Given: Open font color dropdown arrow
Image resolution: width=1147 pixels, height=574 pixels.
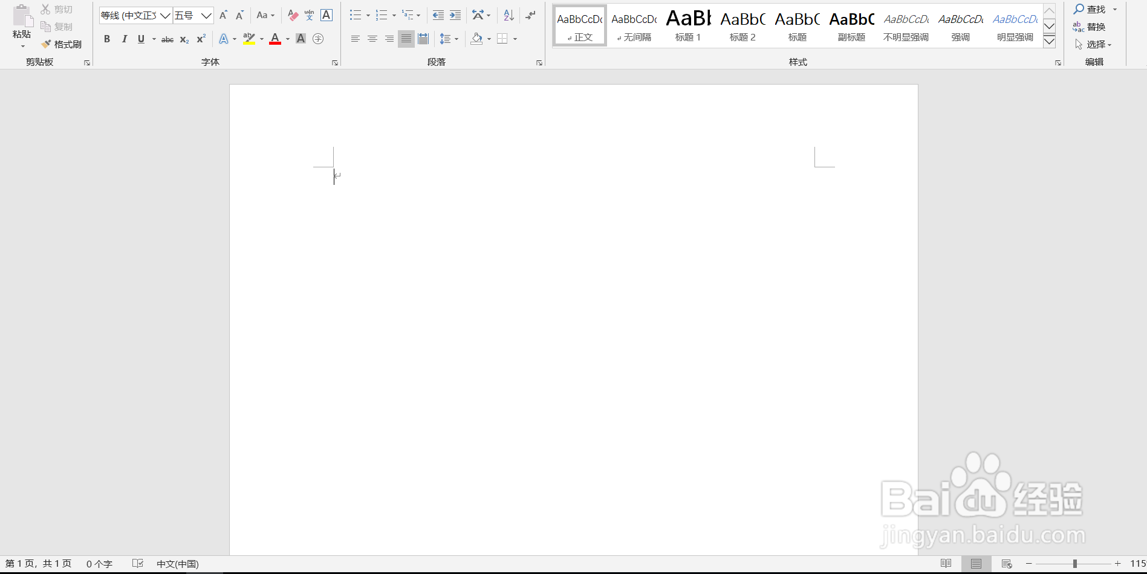Looking at the screenshot, I should (288, 39).
